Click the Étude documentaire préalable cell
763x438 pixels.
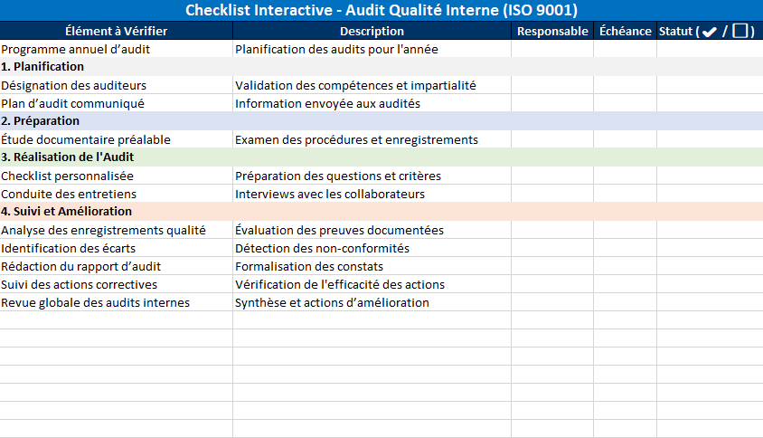pos(86,139)
